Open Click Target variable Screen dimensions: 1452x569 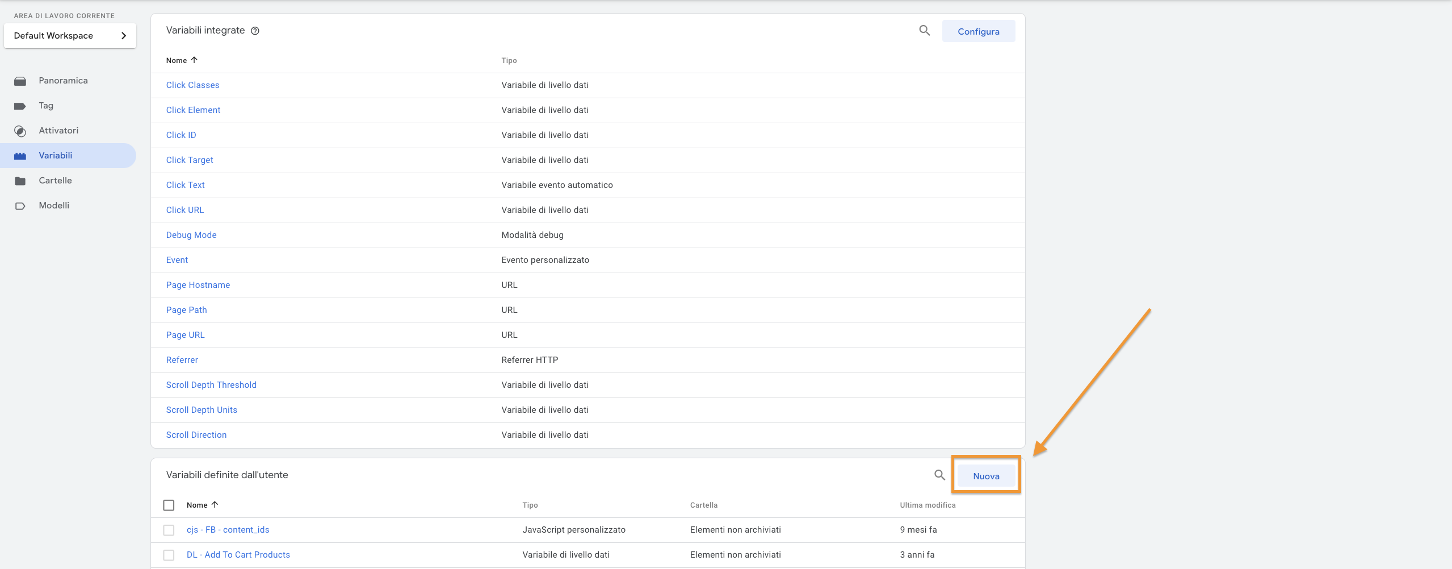click(190, 160)
